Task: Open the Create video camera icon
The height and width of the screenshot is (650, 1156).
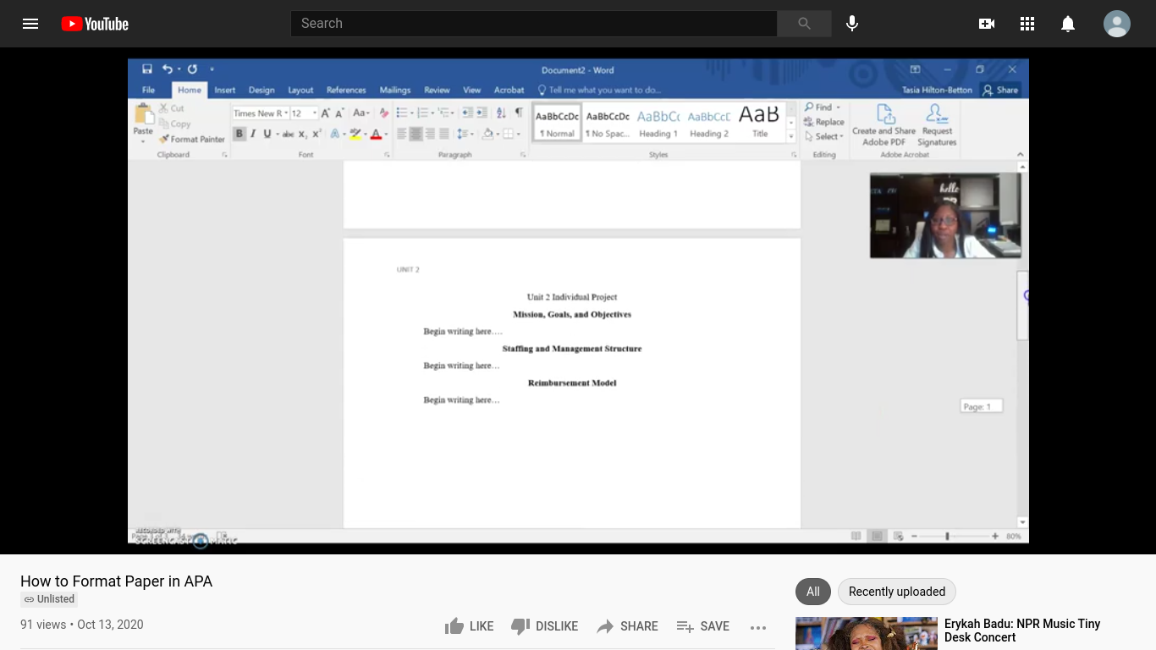Action: [x=987, y=24]
